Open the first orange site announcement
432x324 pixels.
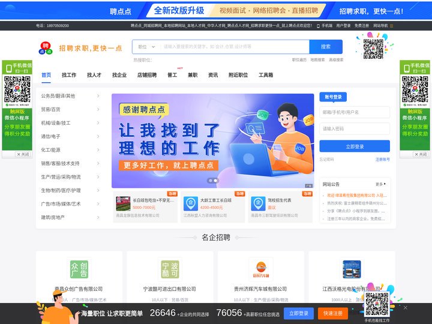point(357,196)
